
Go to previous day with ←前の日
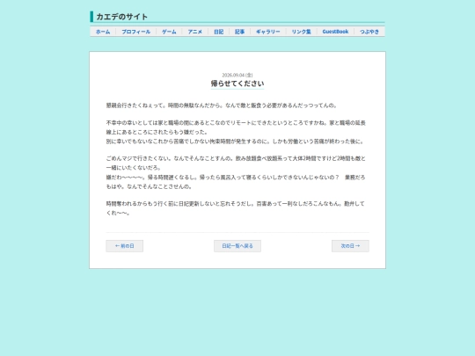125,246
